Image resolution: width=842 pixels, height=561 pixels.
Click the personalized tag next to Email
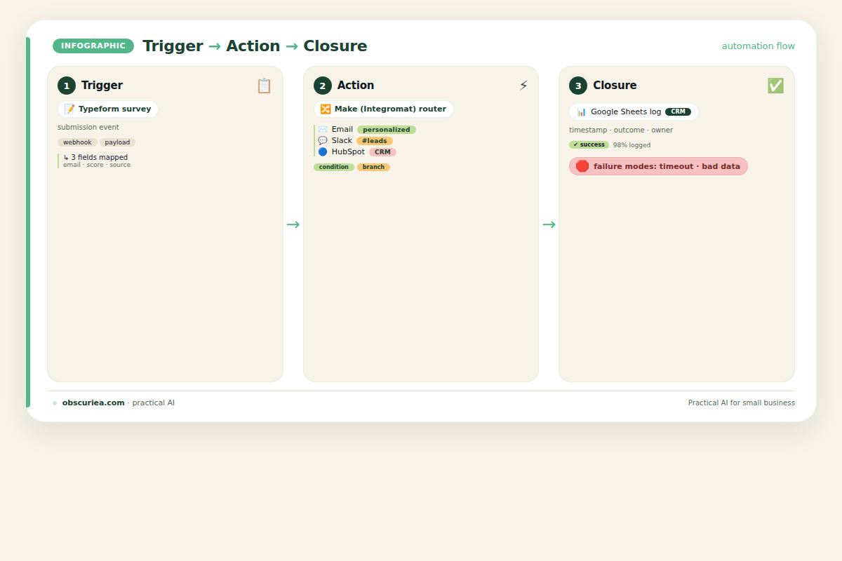[387, 130]
